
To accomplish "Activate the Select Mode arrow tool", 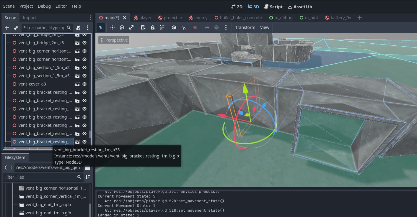I will point(101,27).
